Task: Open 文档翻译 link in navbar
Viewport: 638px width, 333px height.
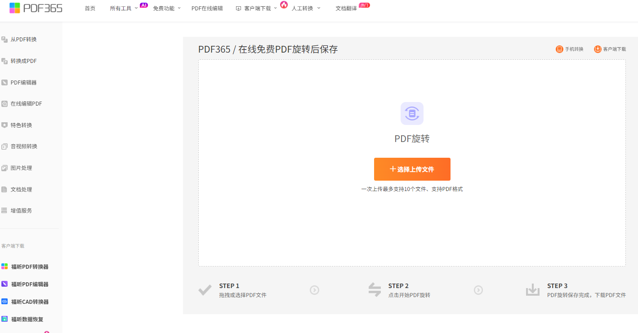Action: [346, 8]
